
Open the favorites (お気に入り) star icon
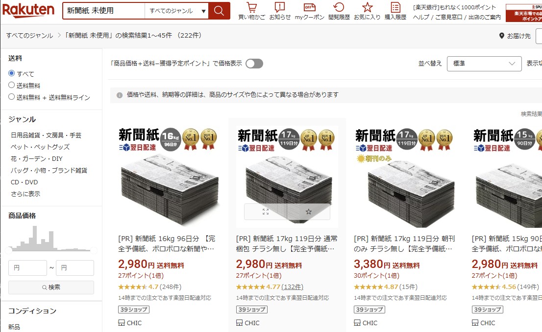[x=367, y=11]
